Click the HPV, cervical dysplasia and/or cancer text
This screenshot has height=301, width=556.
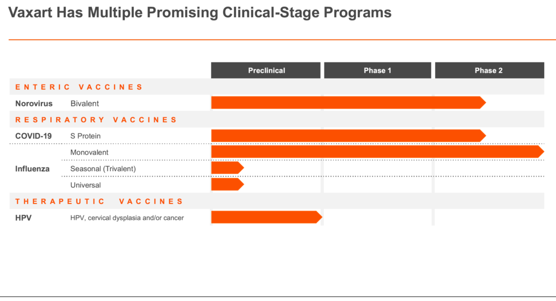click(127, 218)
